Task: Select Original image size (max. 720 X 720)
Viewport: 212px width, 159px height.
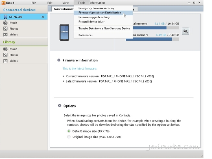Action: 69,137
